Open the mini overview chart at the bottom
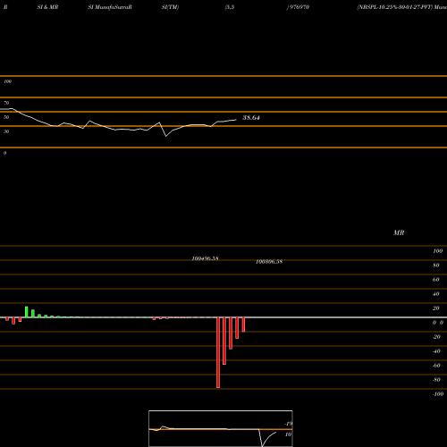The image size is (447, 447). [221, 428]
